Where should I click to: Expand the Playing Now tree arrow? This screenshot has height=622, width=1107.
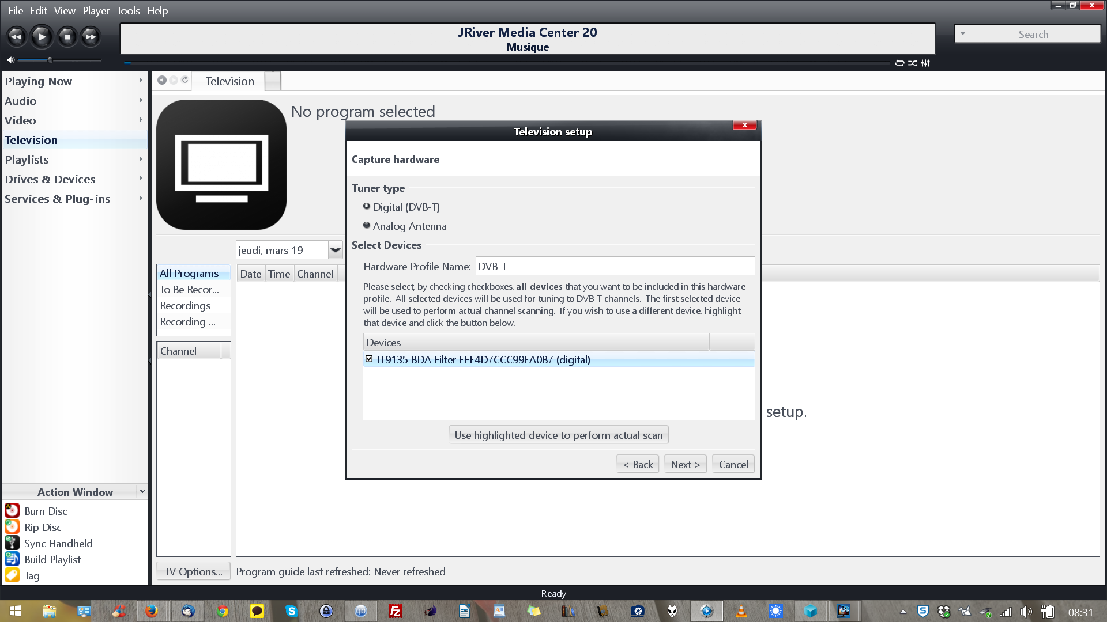[141, 81]
